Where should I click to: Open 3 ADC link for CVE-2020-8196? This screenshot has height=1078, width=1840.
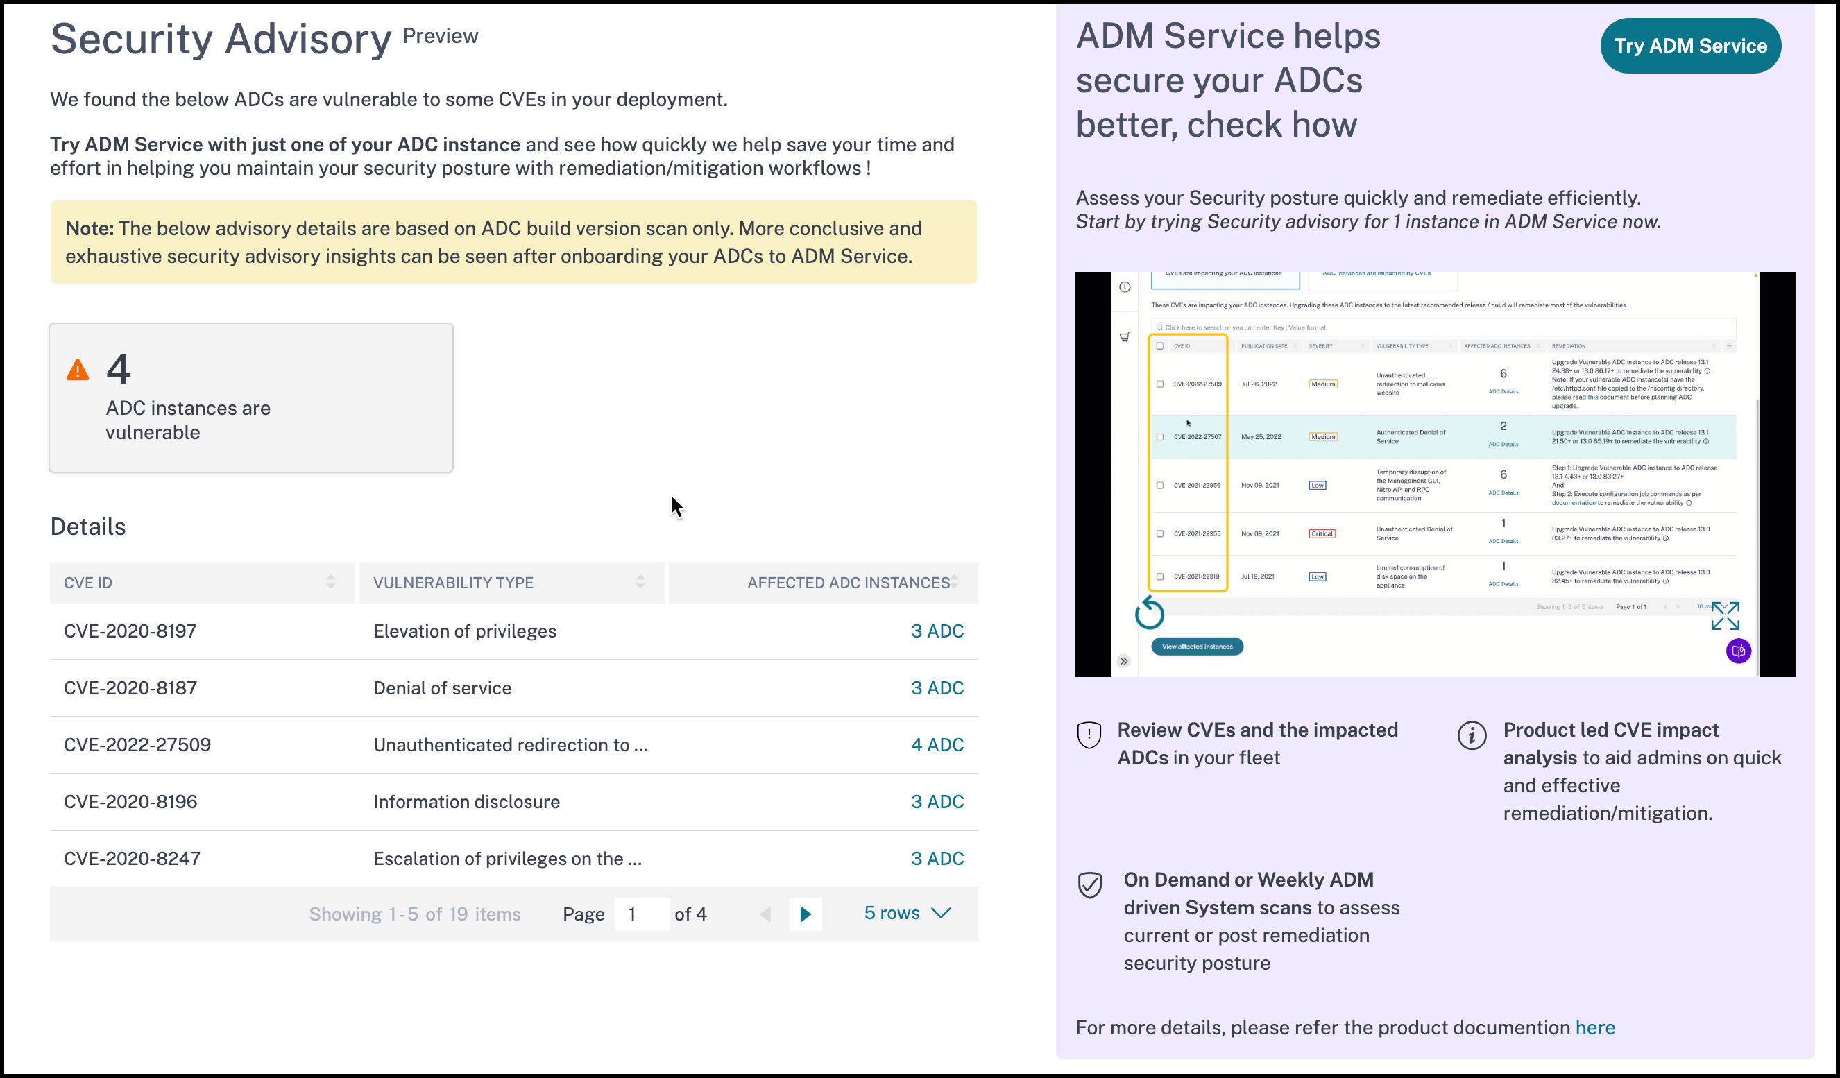937,801
